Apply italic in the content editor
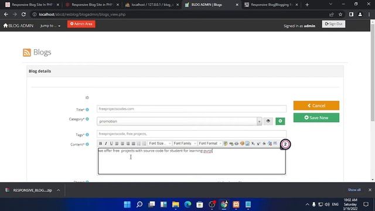The image size is (375, 211). [106, 143]
